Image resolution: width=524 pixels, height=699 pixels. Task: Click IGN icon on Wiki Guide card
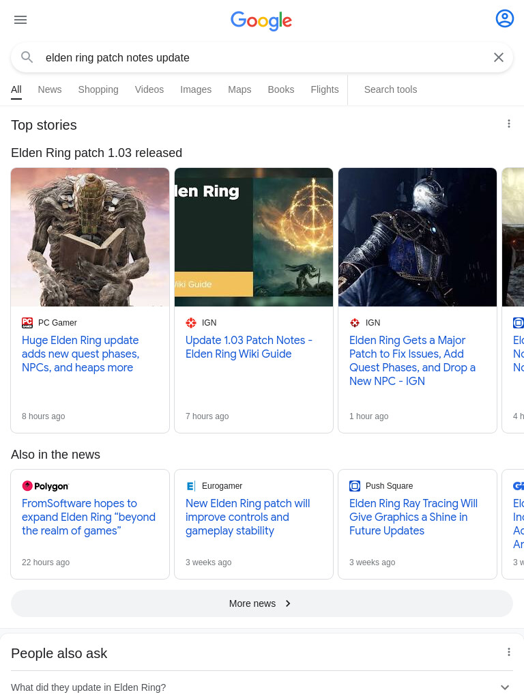coord(191,323)
